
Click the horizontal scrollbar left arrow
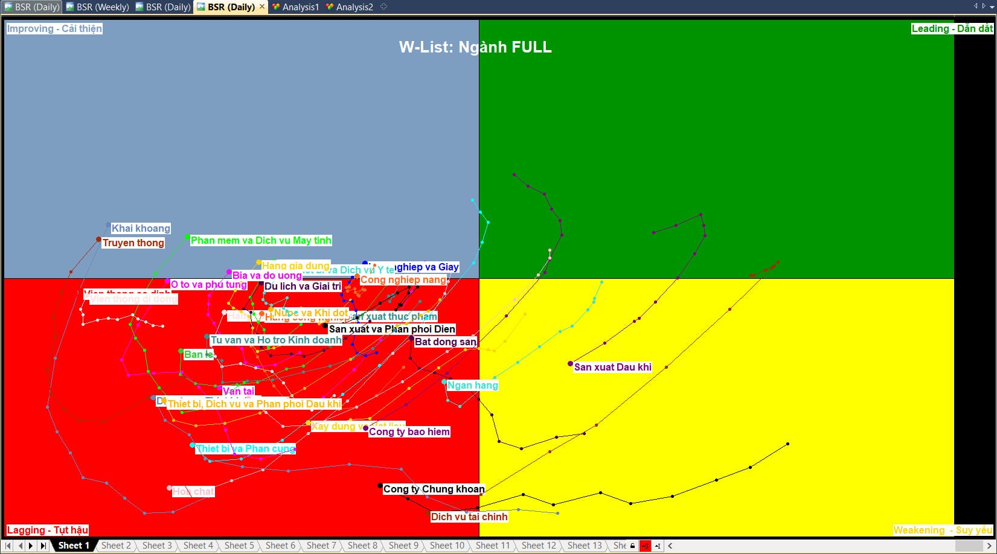pos(670,546)
